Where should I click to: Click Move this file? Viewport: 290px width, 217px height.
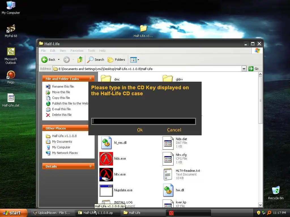coord(58,92)
